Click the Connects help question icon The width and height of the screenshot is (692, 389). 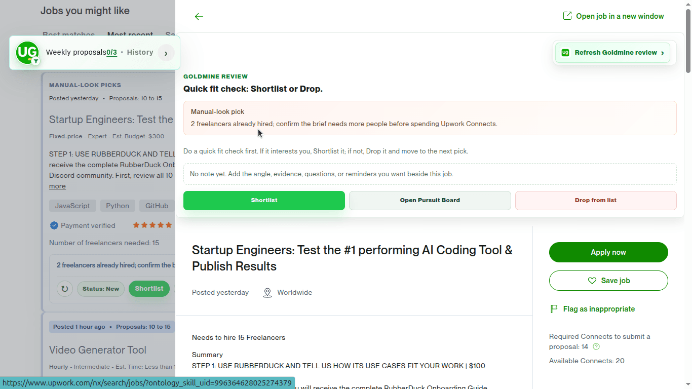coord(596,347)
